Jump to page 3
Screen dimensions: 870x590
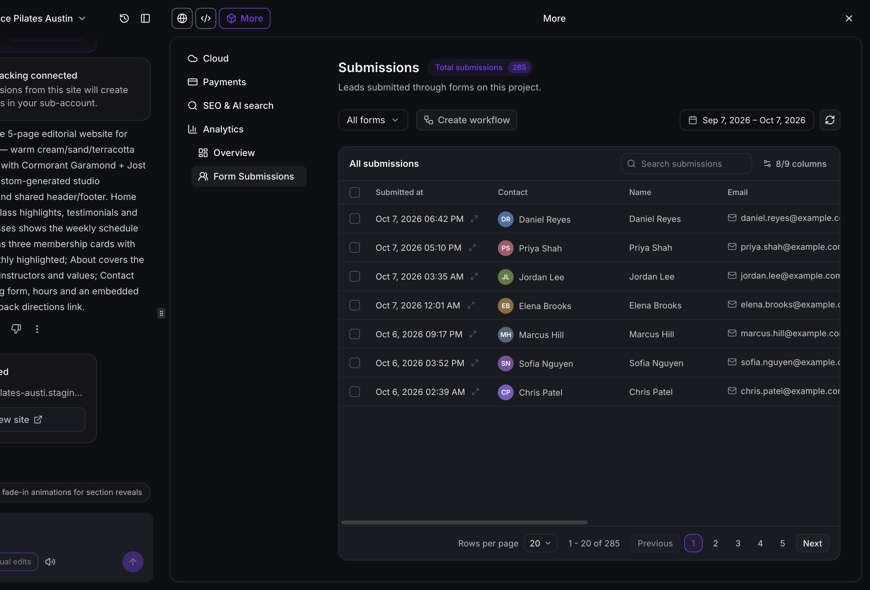[738, 543]
